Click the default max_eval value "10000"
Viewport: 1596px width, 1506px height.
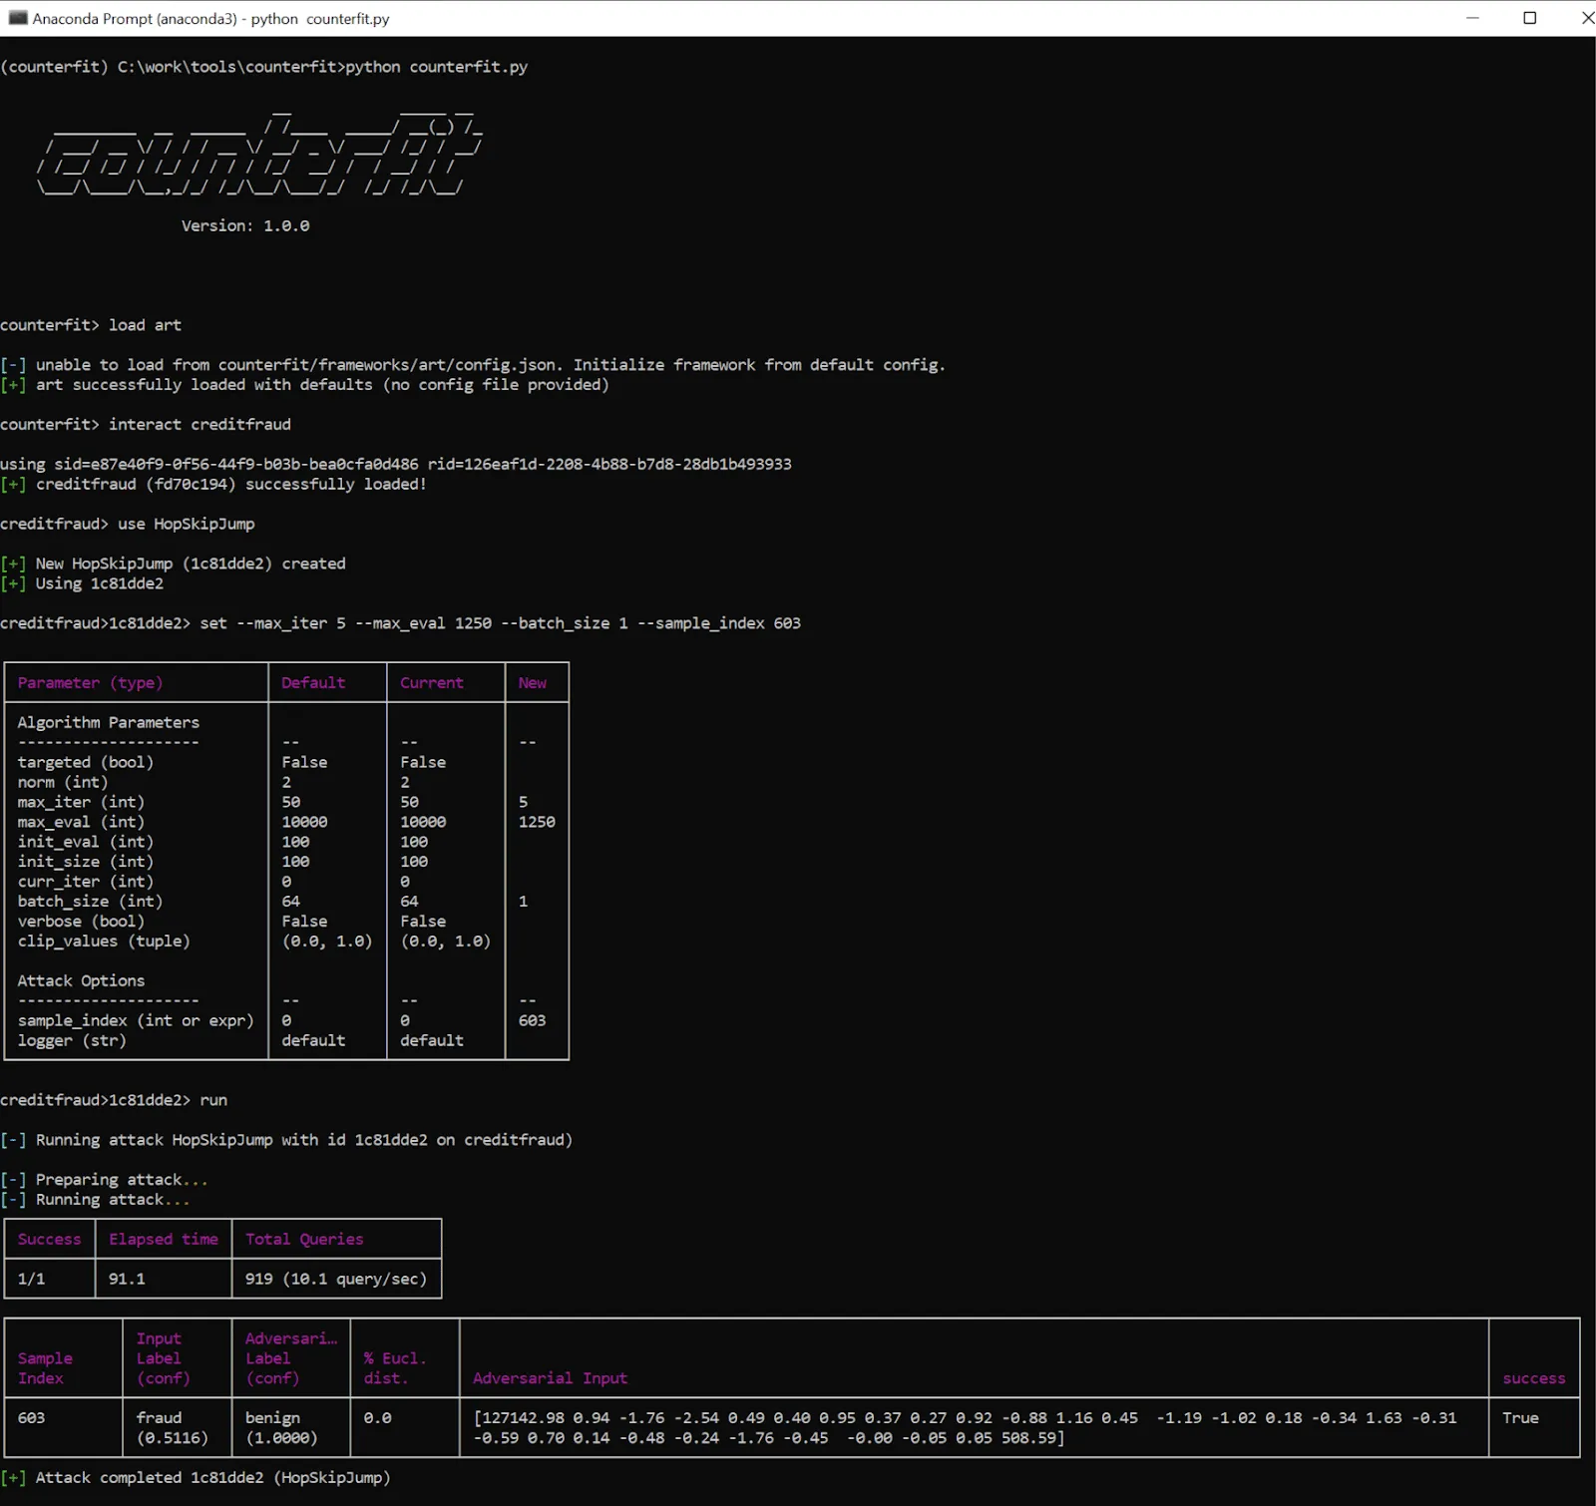304,823
